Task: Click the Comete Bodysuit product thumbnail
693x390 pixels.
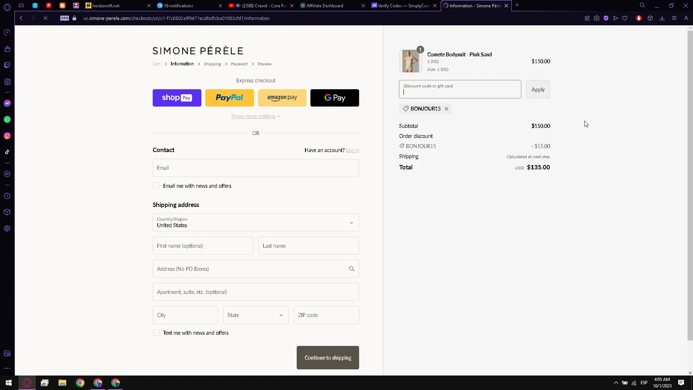Action: tap(410, 61)
